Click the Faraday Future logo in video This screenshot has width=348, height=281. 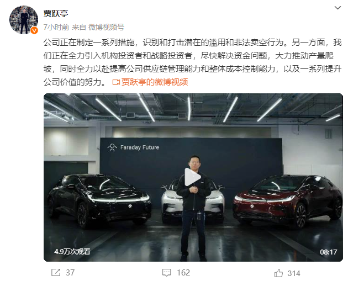coord(133,147)
